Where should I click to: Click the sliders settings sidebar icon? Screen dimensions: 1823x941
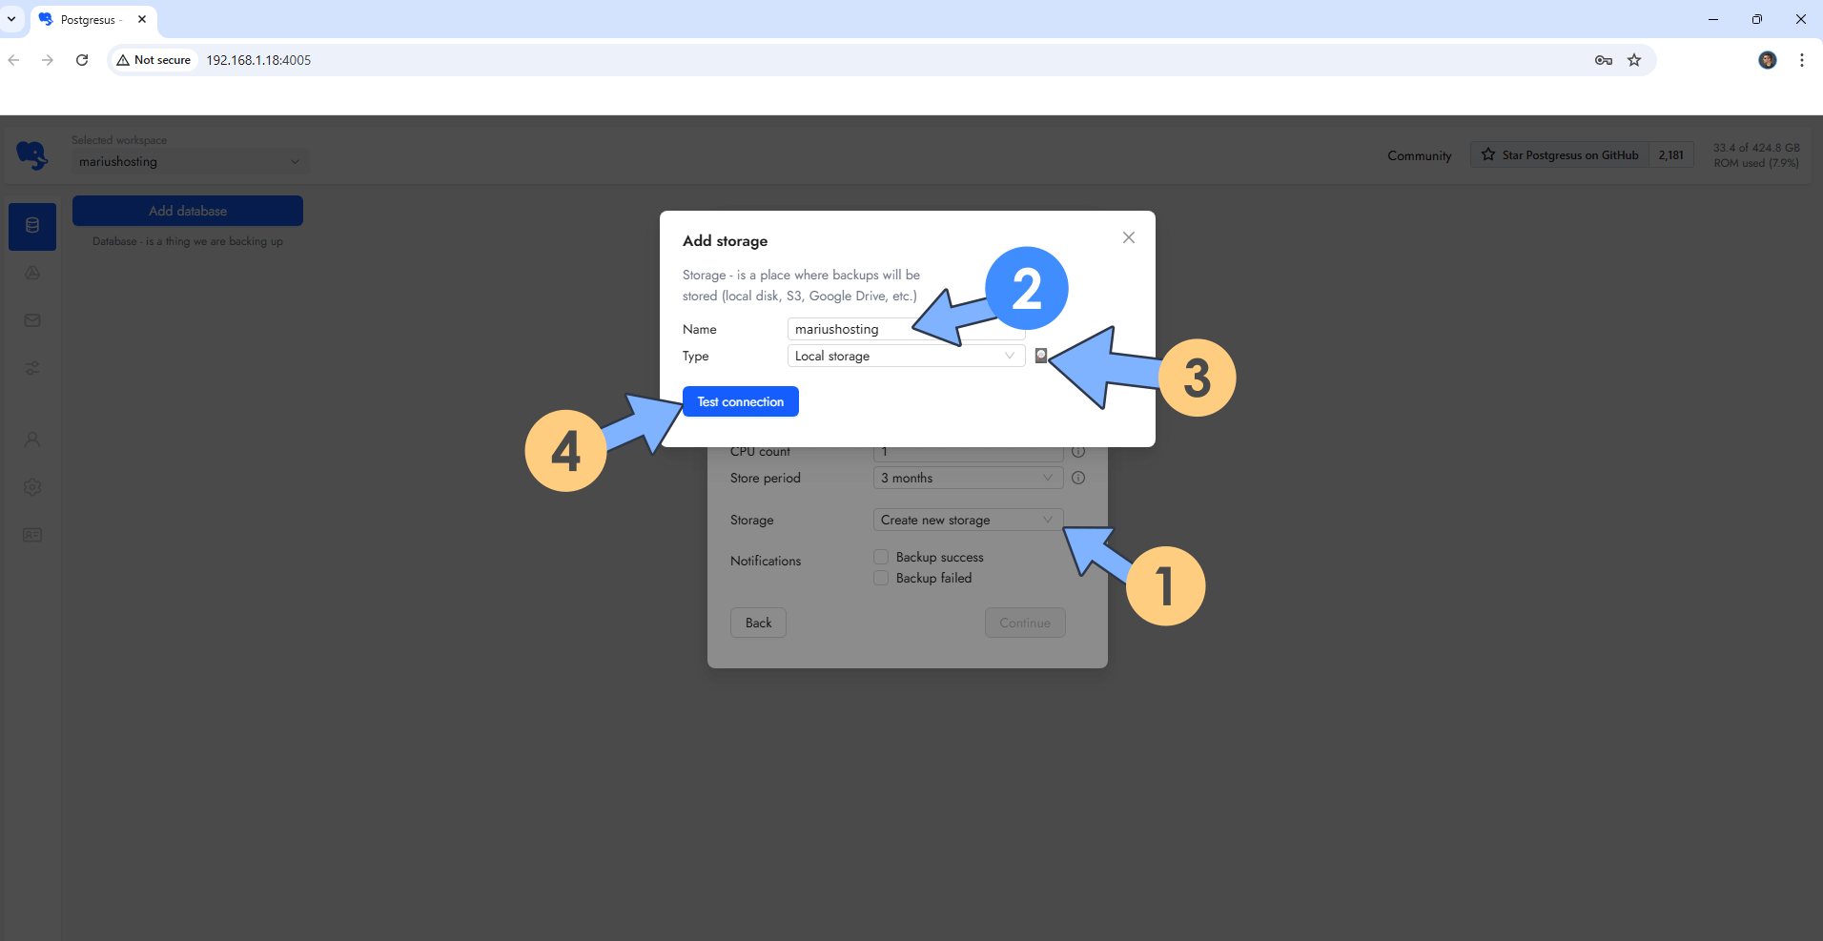(32, 368)
